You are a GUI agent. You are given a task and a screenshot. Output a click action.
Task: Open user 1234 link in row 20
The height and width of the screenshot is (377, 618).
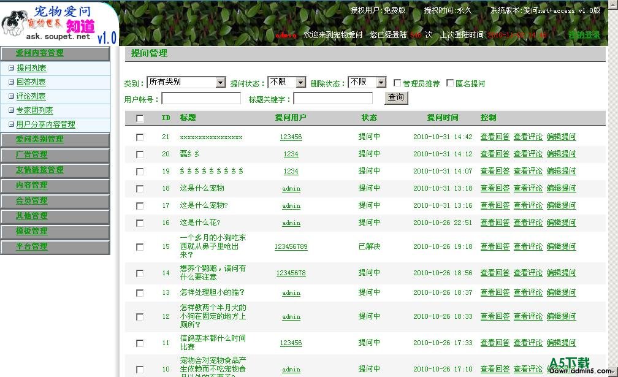[x=291, y=154]
